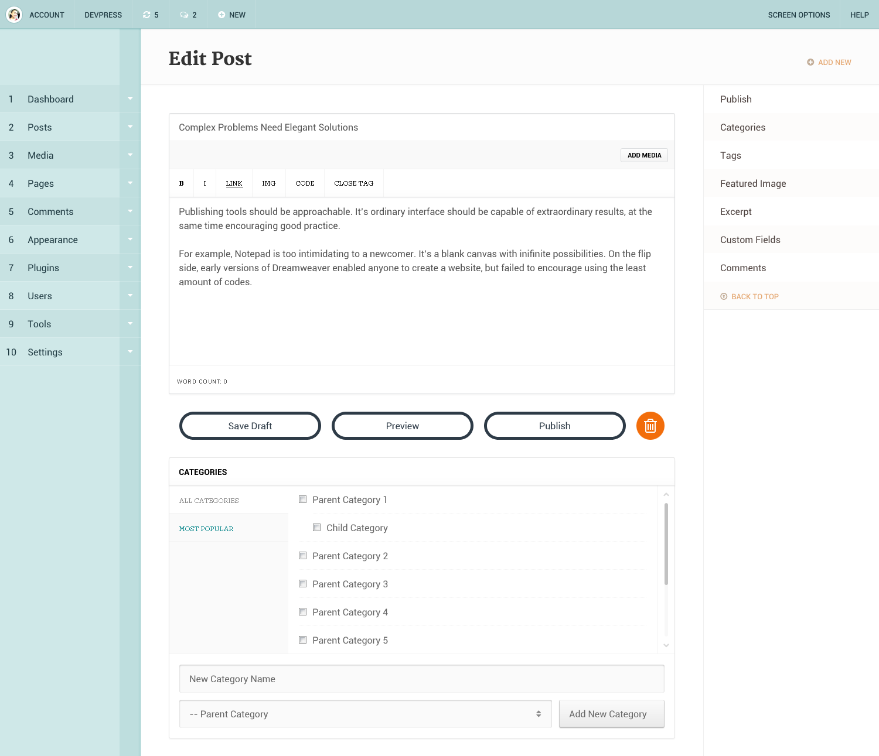
Task: Open SCREEN OPTIONS
Action: pyautogui.click(x=799, y=15)
